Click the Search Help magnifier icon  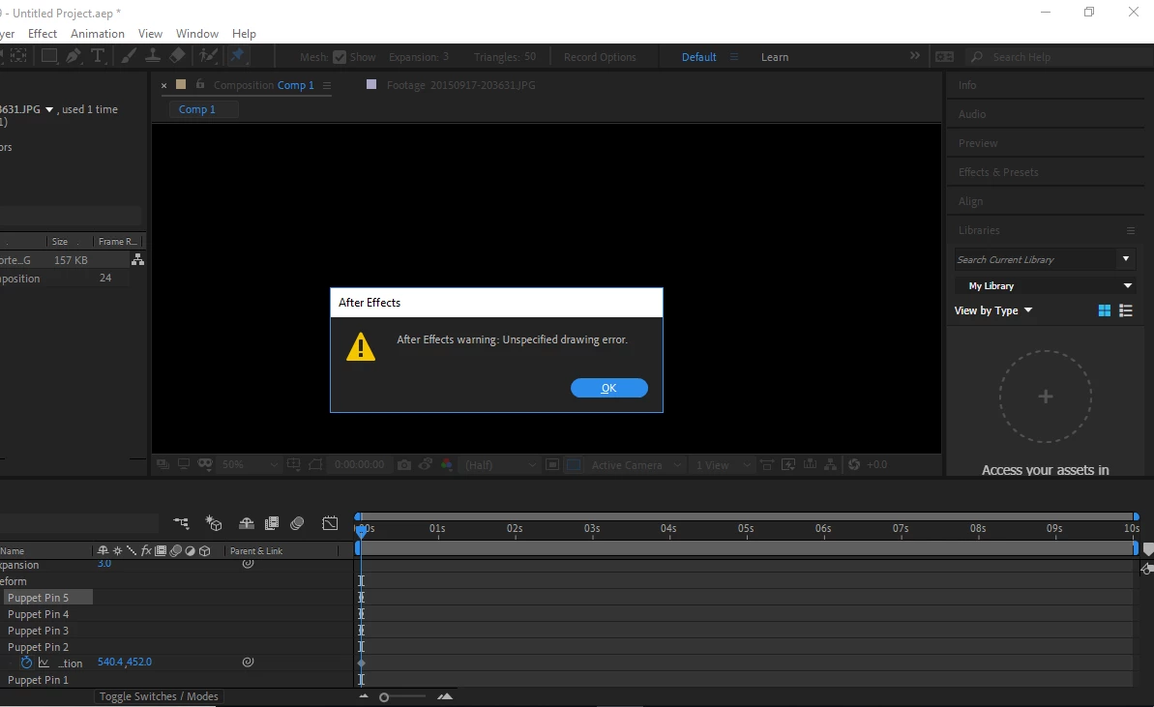point(977,57)
